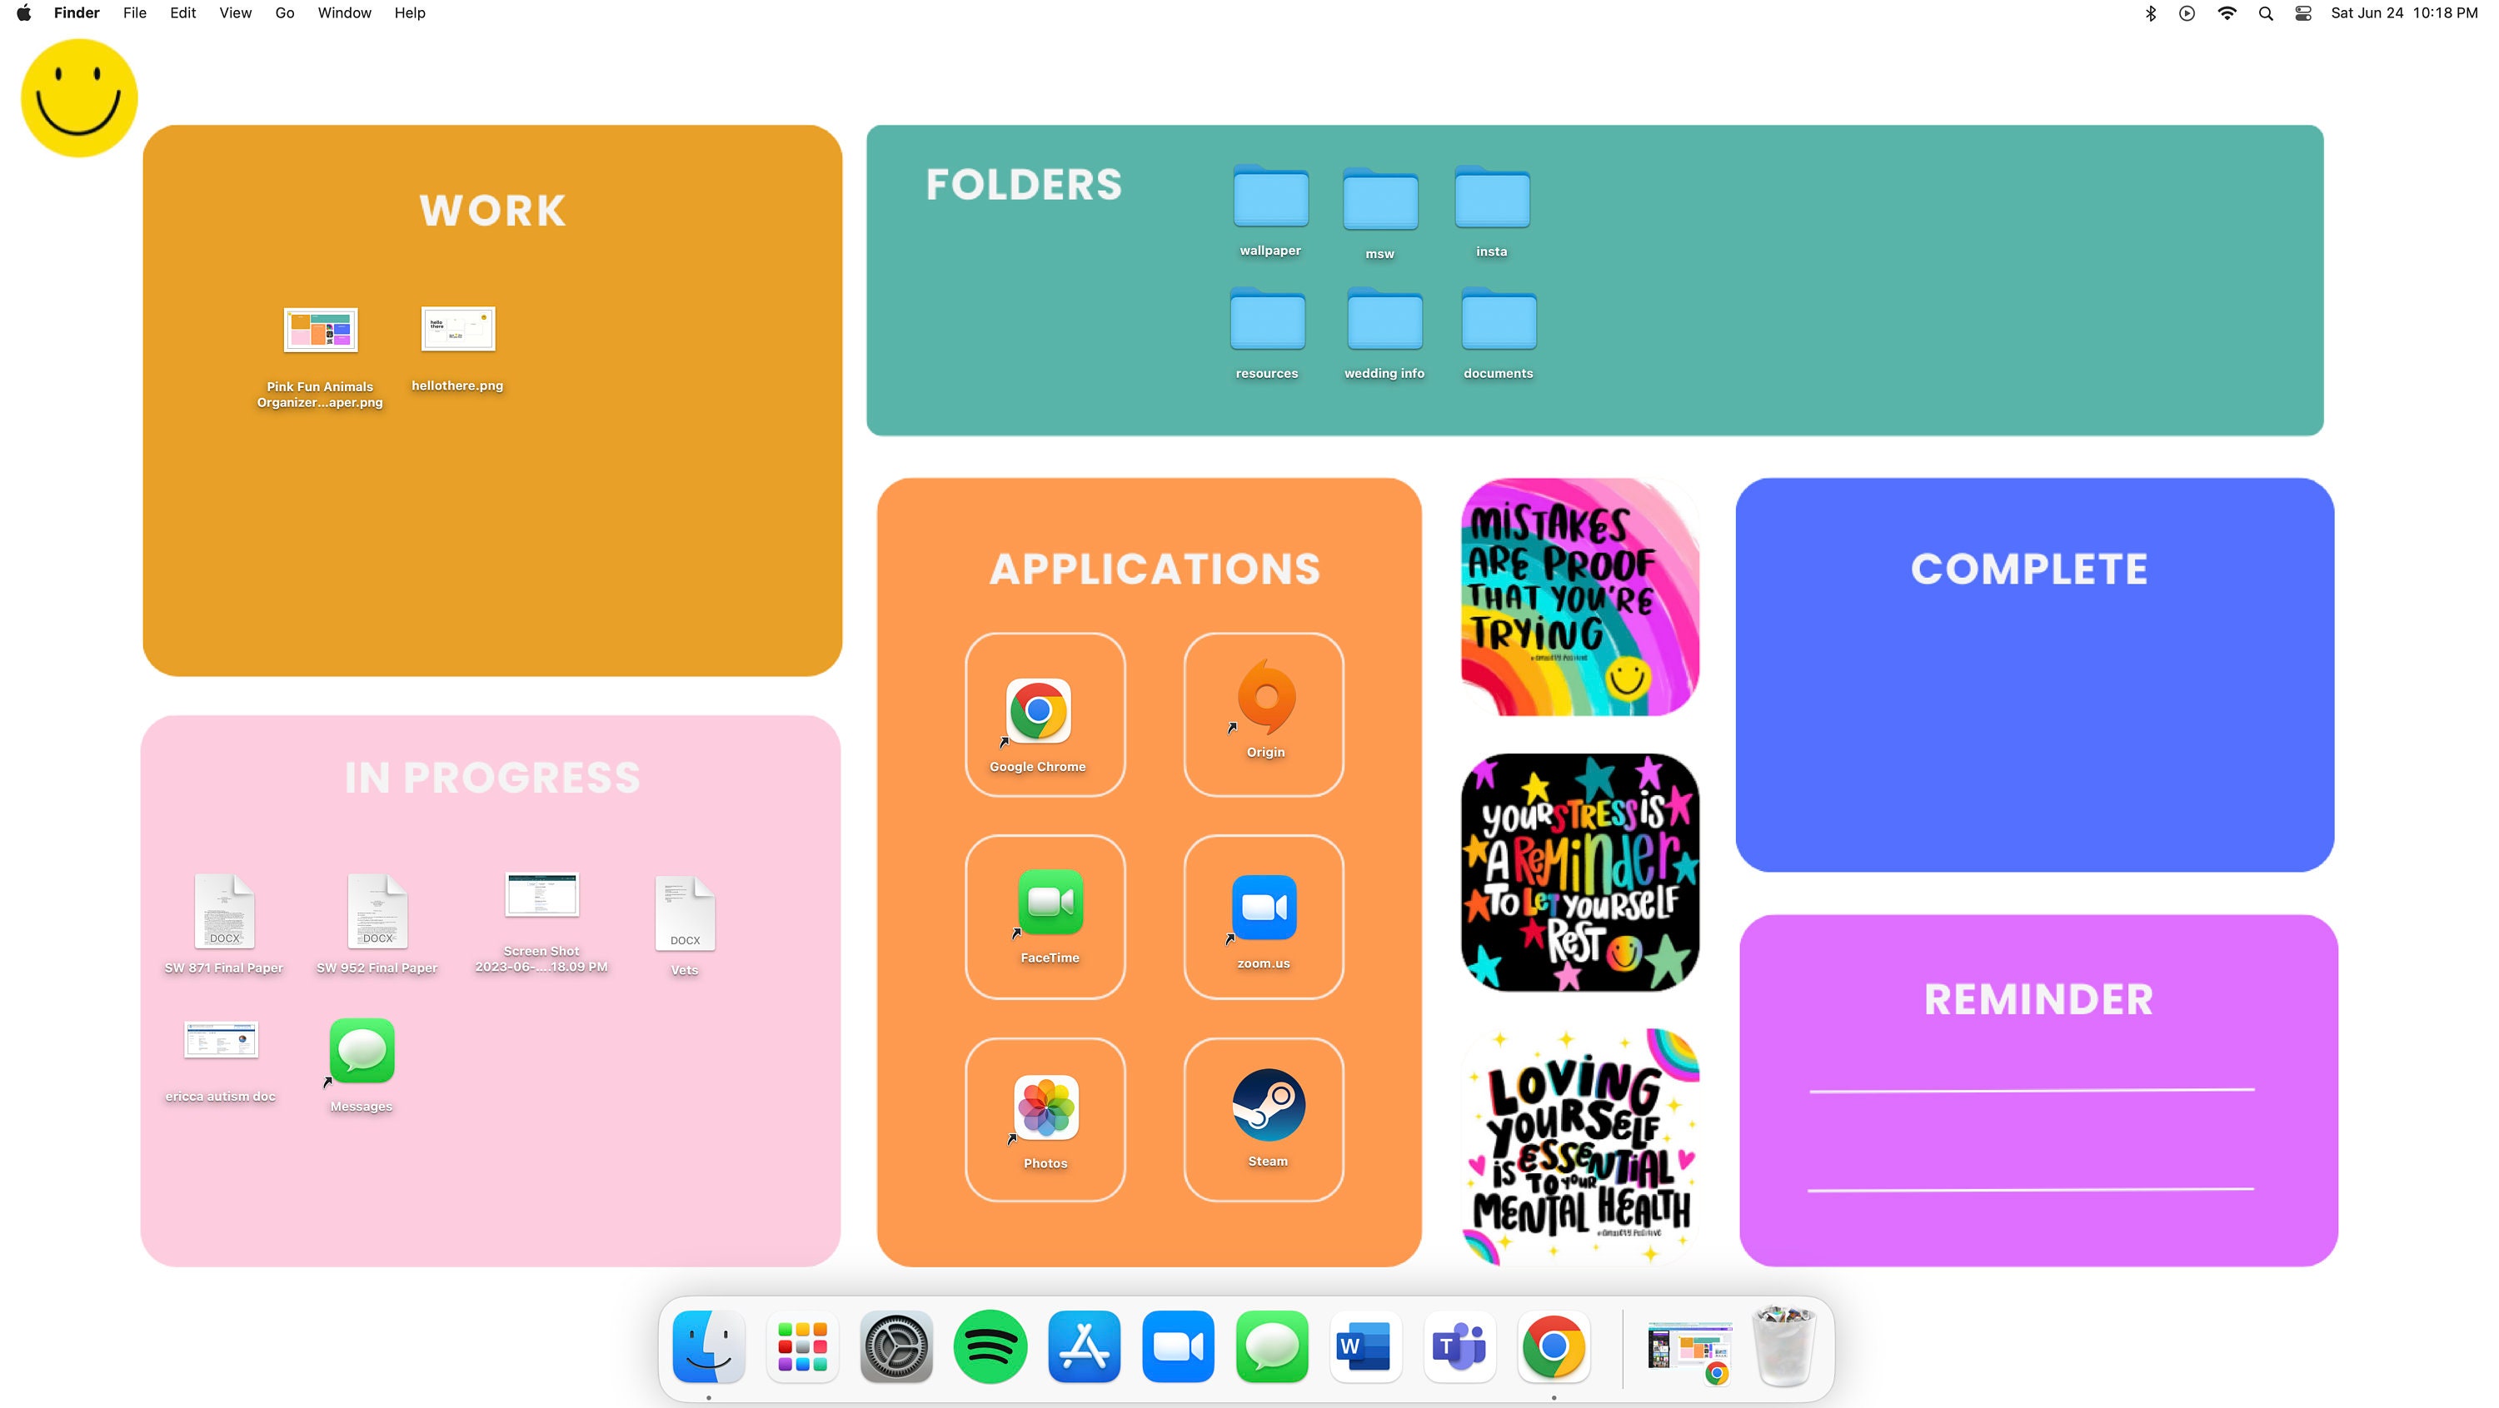Open the View menu in the menu bar
2499x1408 pixels.
click(x=235, y=12)
